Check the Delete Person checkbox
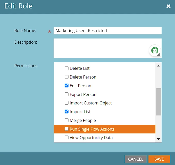Screen dimensions: 175x165 point(66,77)
